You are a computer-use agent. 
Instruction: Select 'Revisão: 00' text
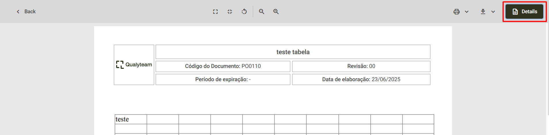pyautogui.click(x=361, y=66)
